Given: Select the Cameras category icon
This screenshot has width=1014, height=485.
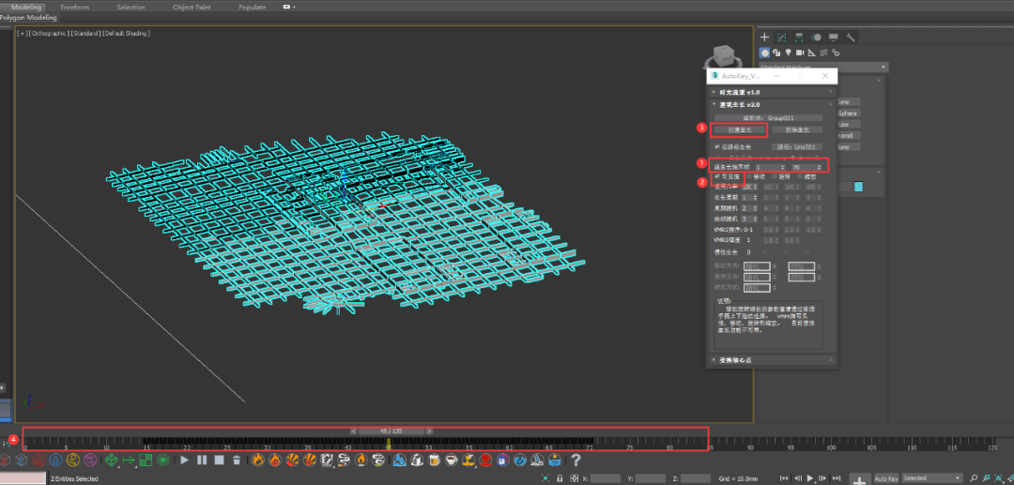Looking at the screenshot, I should [x=800, y=53].
